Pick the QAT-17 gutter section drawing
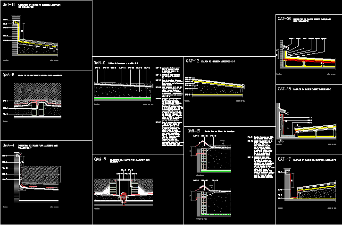 pos(307,185)
